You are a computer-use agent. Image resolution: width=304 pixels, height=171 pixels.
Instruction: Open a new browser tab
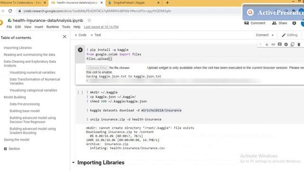[x=167, y=3]
